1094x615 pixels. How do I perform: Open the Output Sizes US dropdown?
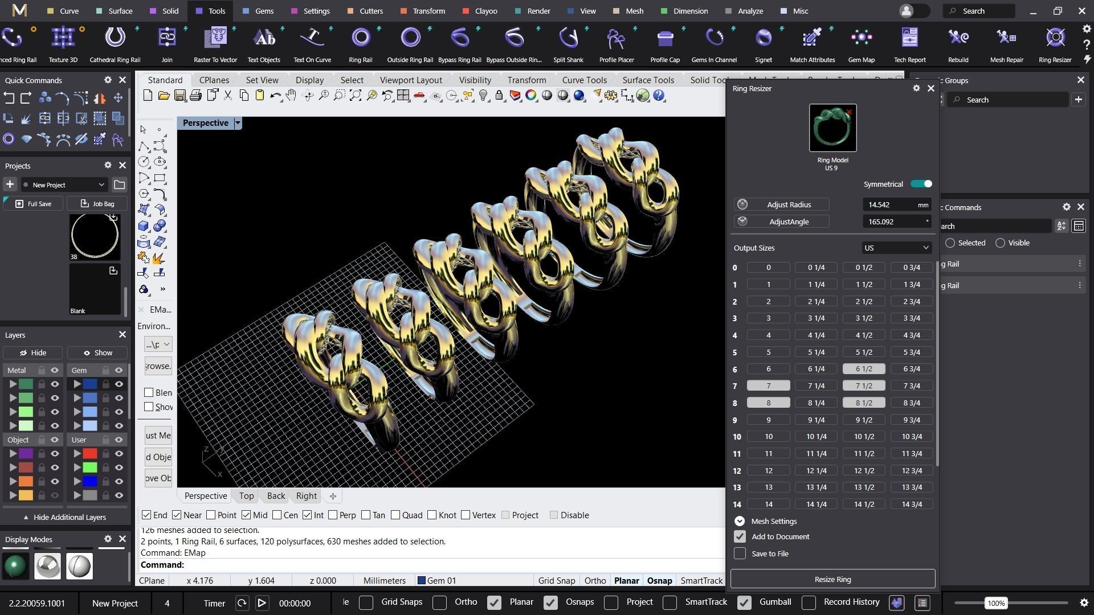896,248
